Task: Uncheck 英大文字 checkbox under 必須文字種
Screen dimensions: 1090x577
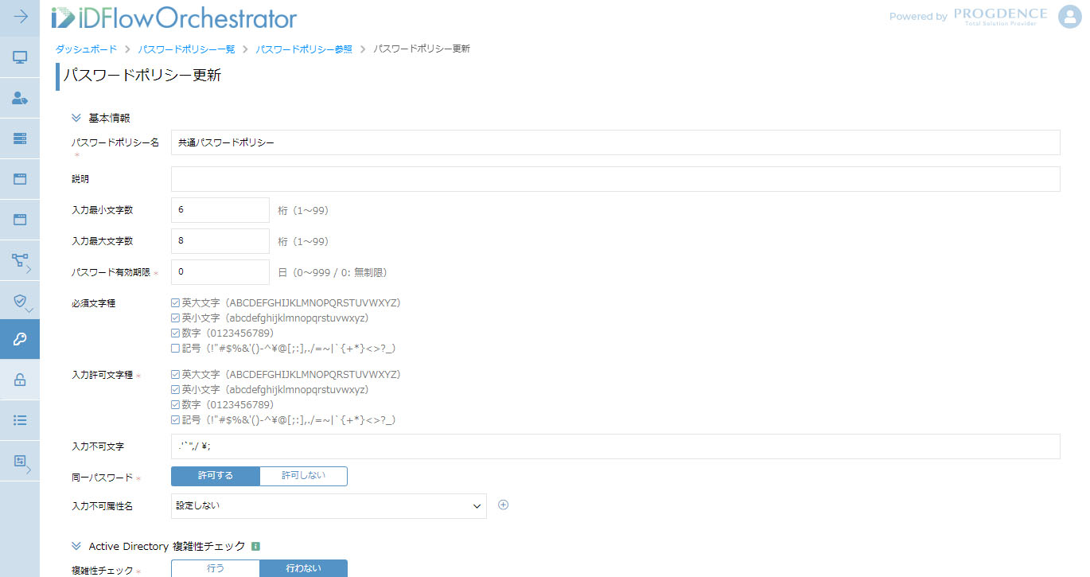Action: coord(175,303)
